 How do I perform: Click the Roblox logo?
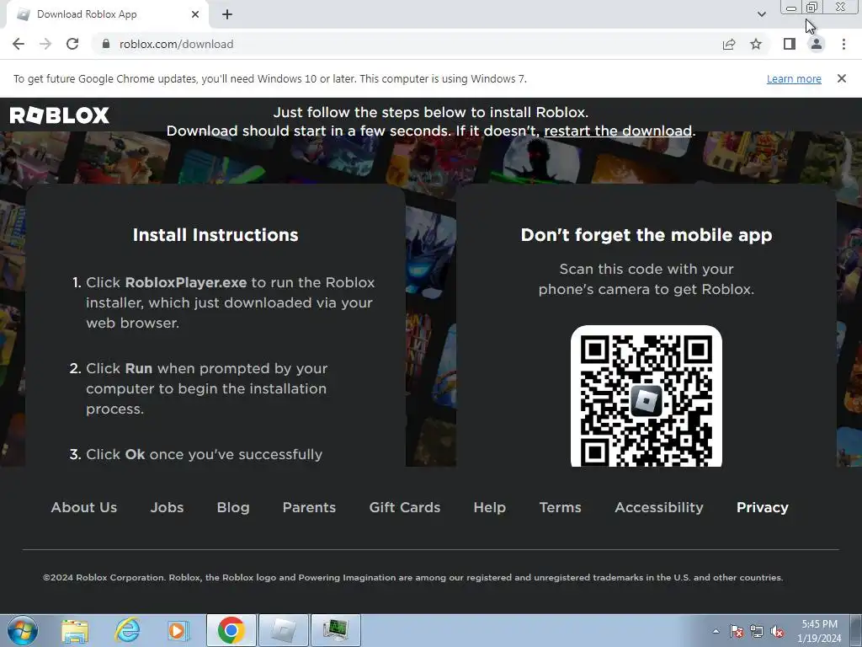pyautogui.click(x=60, y=115)
